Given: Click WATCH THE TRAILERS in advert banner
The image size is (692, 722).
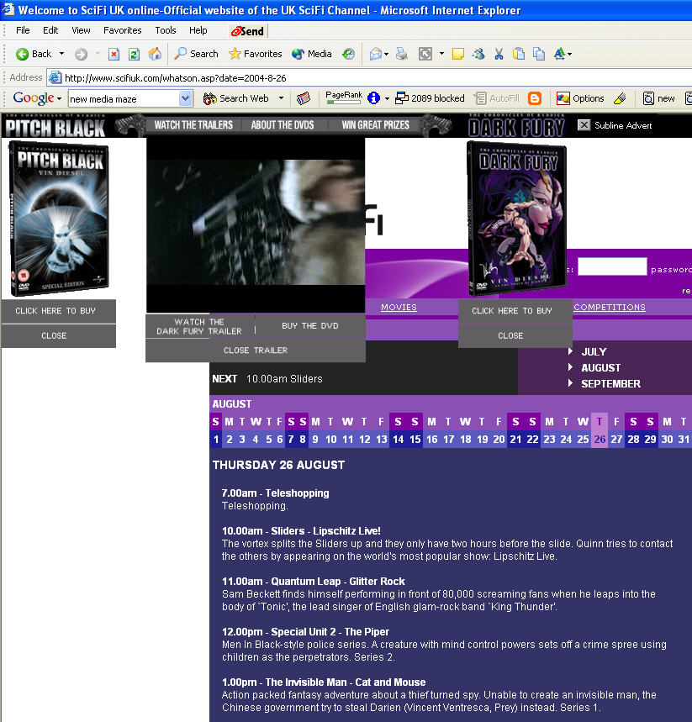Looking at the screenshot, I should coord(193,125).
